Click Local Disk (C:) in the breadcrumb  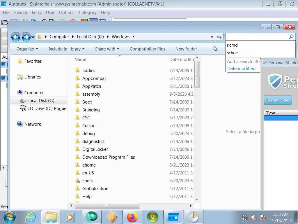90,37
